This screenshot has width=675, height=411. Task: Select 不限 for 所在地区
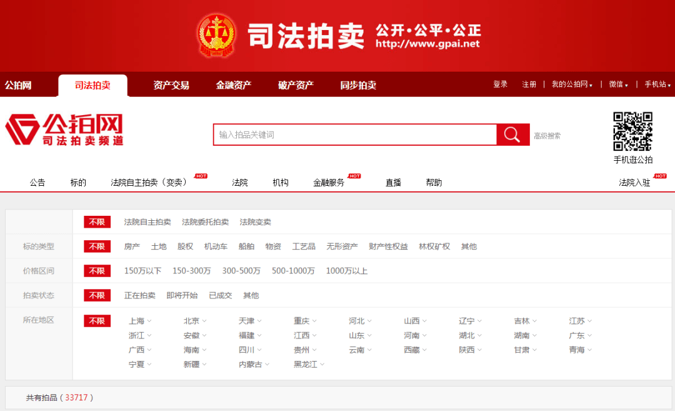coord(97,321)
